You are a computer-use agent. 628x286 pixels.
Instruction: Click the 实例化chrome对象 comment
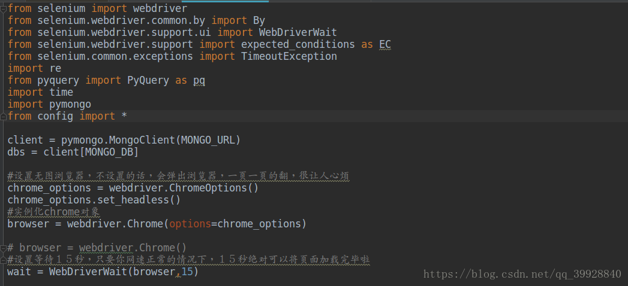pos(53,212)
